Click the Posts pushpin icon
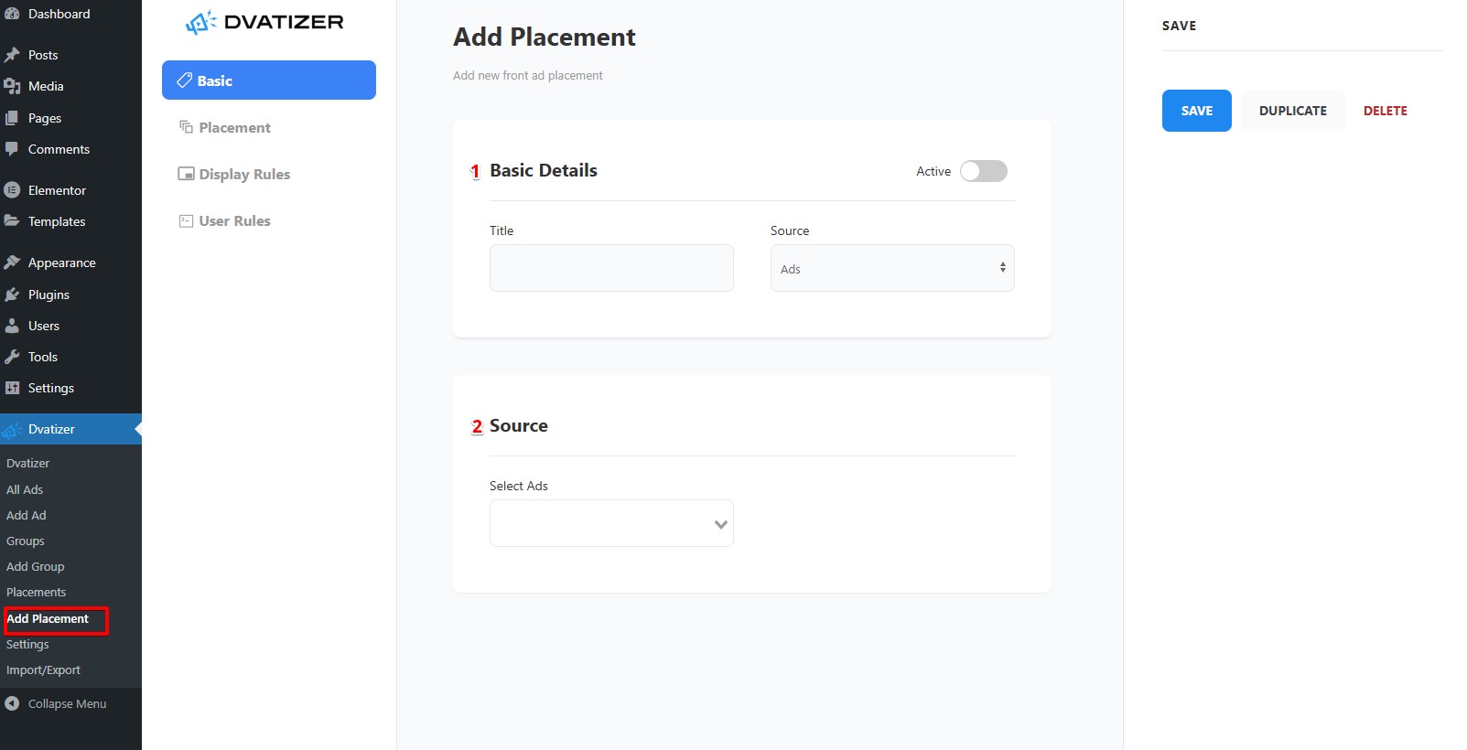1467x750 pixels. coord(12,55)
